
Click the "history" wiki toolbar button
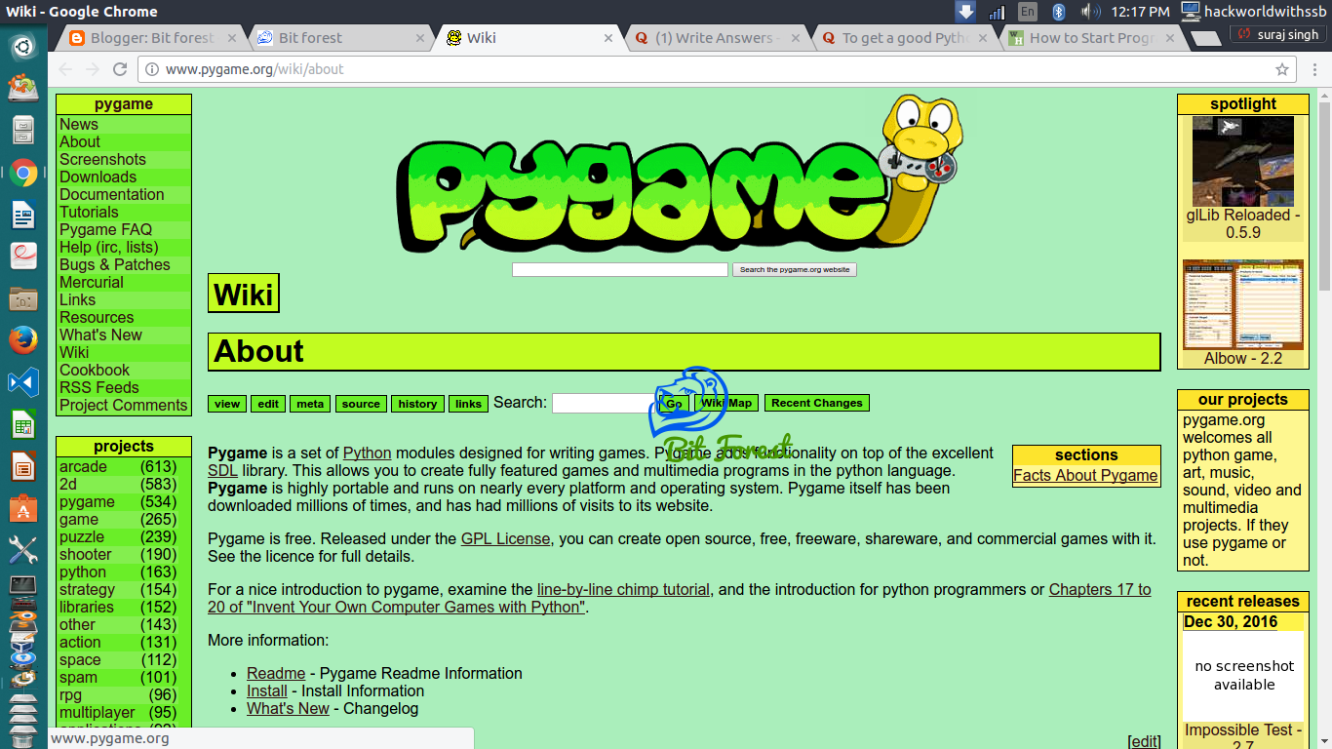pos(417,403)
